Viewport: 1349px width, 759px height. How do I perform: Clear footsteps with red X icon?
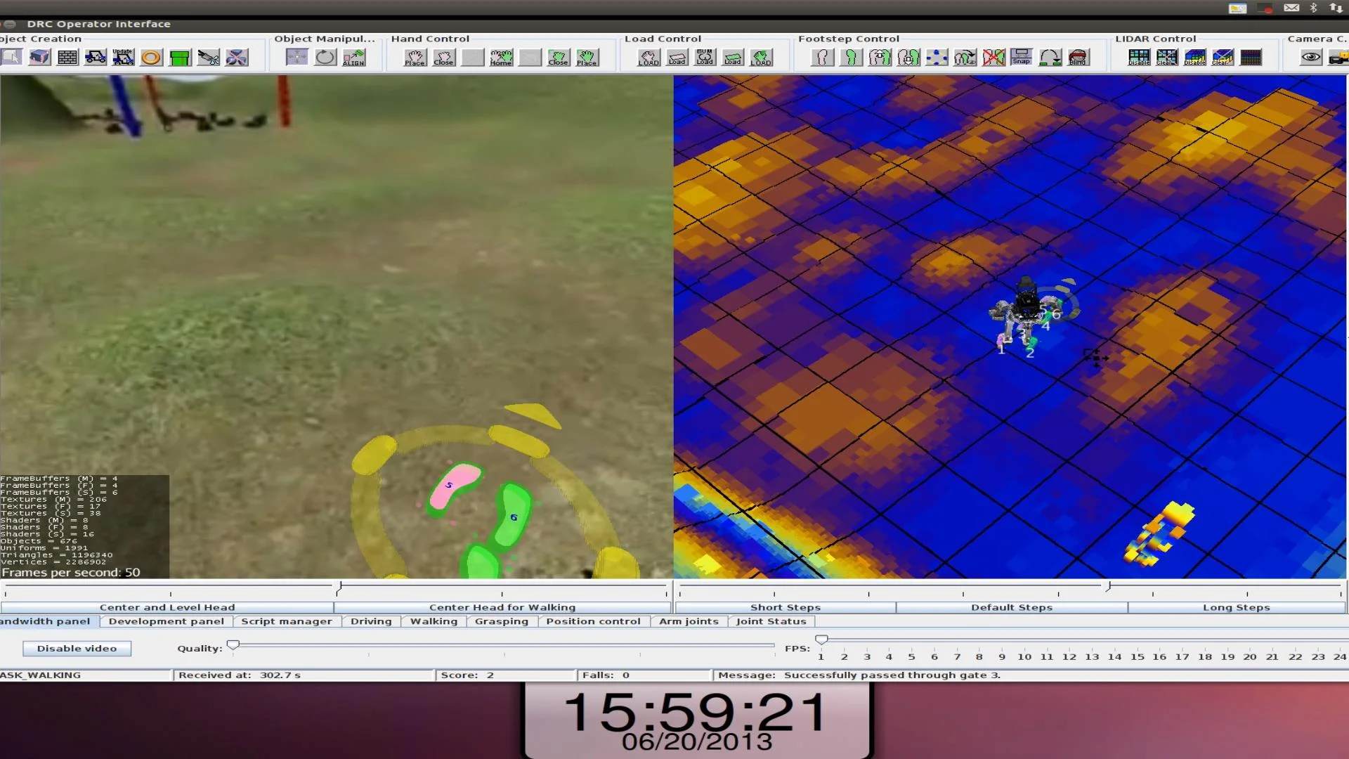tap(993, 57)
